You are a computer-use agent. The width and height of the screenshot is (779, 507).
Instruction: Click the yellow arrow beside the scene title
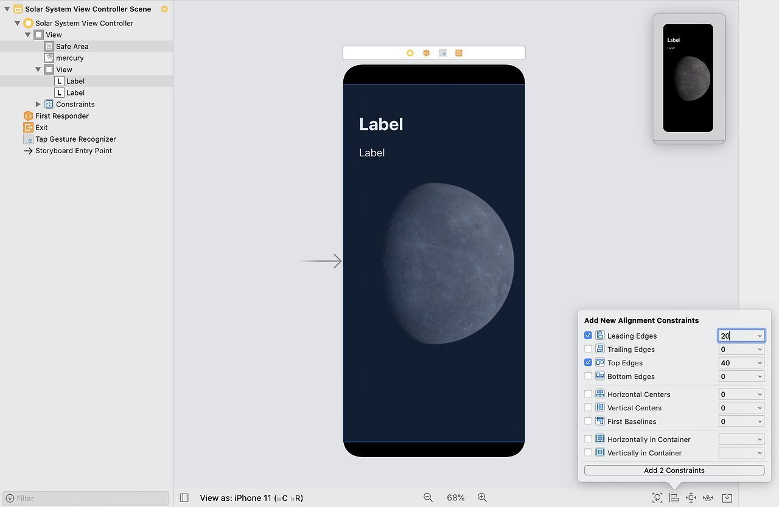(164, 9)
